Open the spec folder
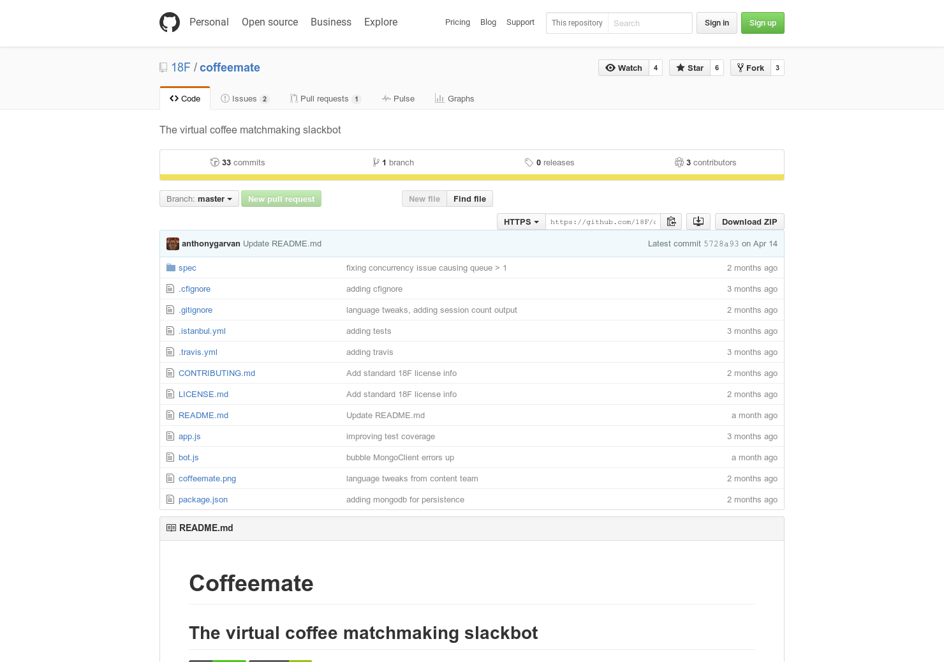This screenshot has height=662, width=944. pyautogui.click(x=188, y=267)
